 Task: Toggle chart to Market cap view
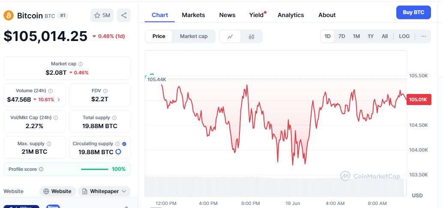(x=194, y=36)
